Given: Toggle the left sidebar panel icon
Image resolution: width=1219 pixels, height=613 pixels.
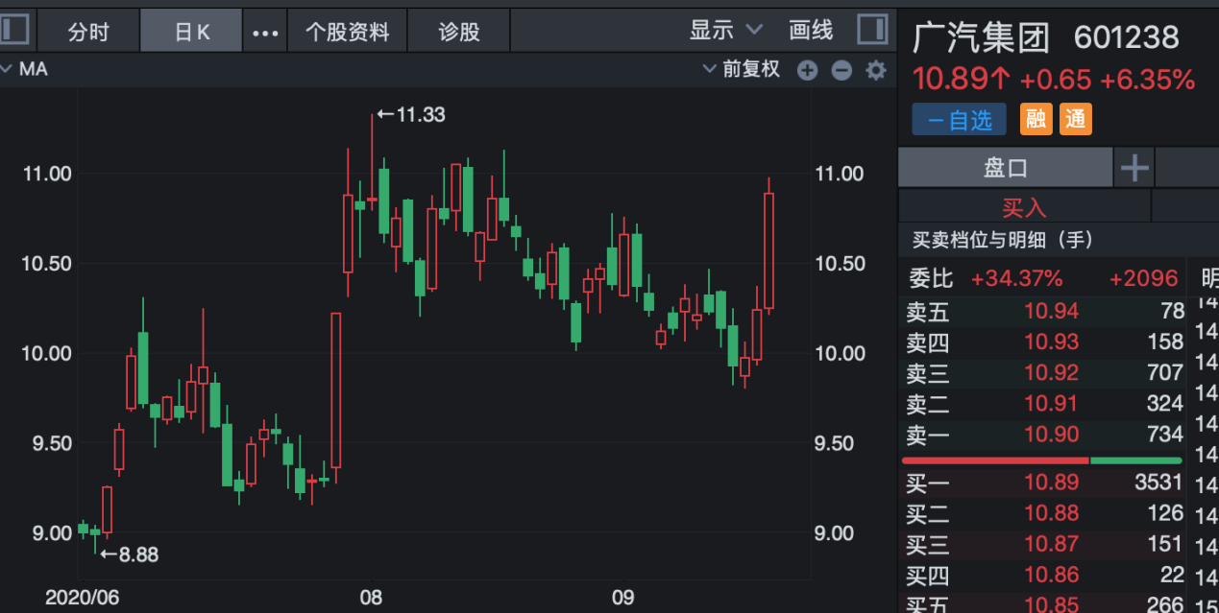Looking at the screenshot, I should [x=13, y=30].
